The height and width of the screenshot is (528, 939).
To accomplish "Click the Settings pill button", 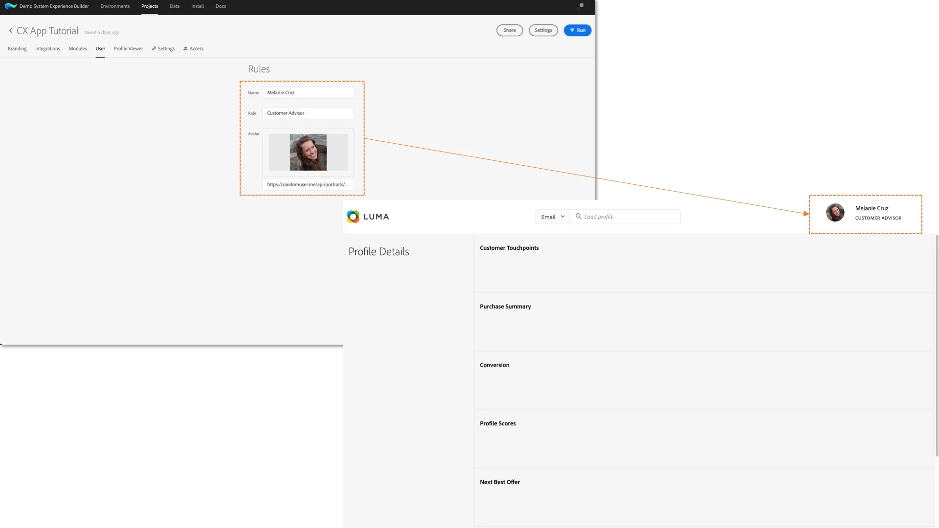I will coord(543,30).
